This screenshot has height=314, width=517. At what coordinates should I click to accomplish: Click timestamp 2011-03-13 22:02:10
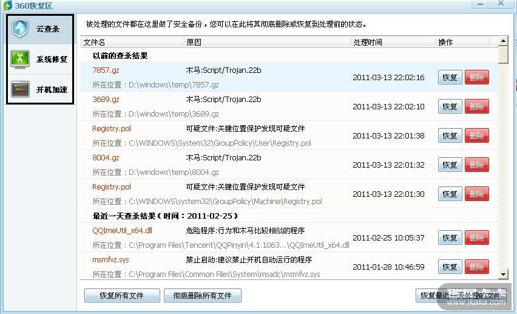[388, 107]
